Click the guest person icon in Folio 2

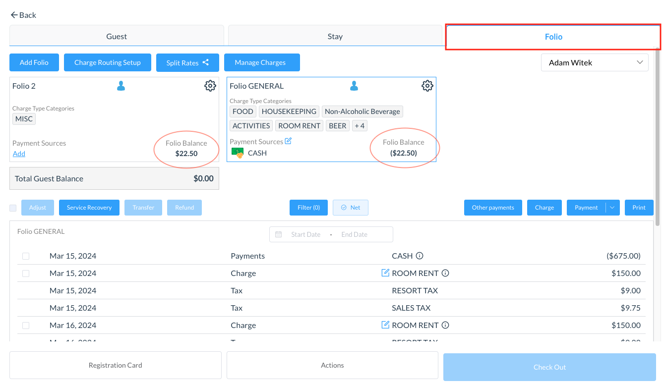[121, 86]
